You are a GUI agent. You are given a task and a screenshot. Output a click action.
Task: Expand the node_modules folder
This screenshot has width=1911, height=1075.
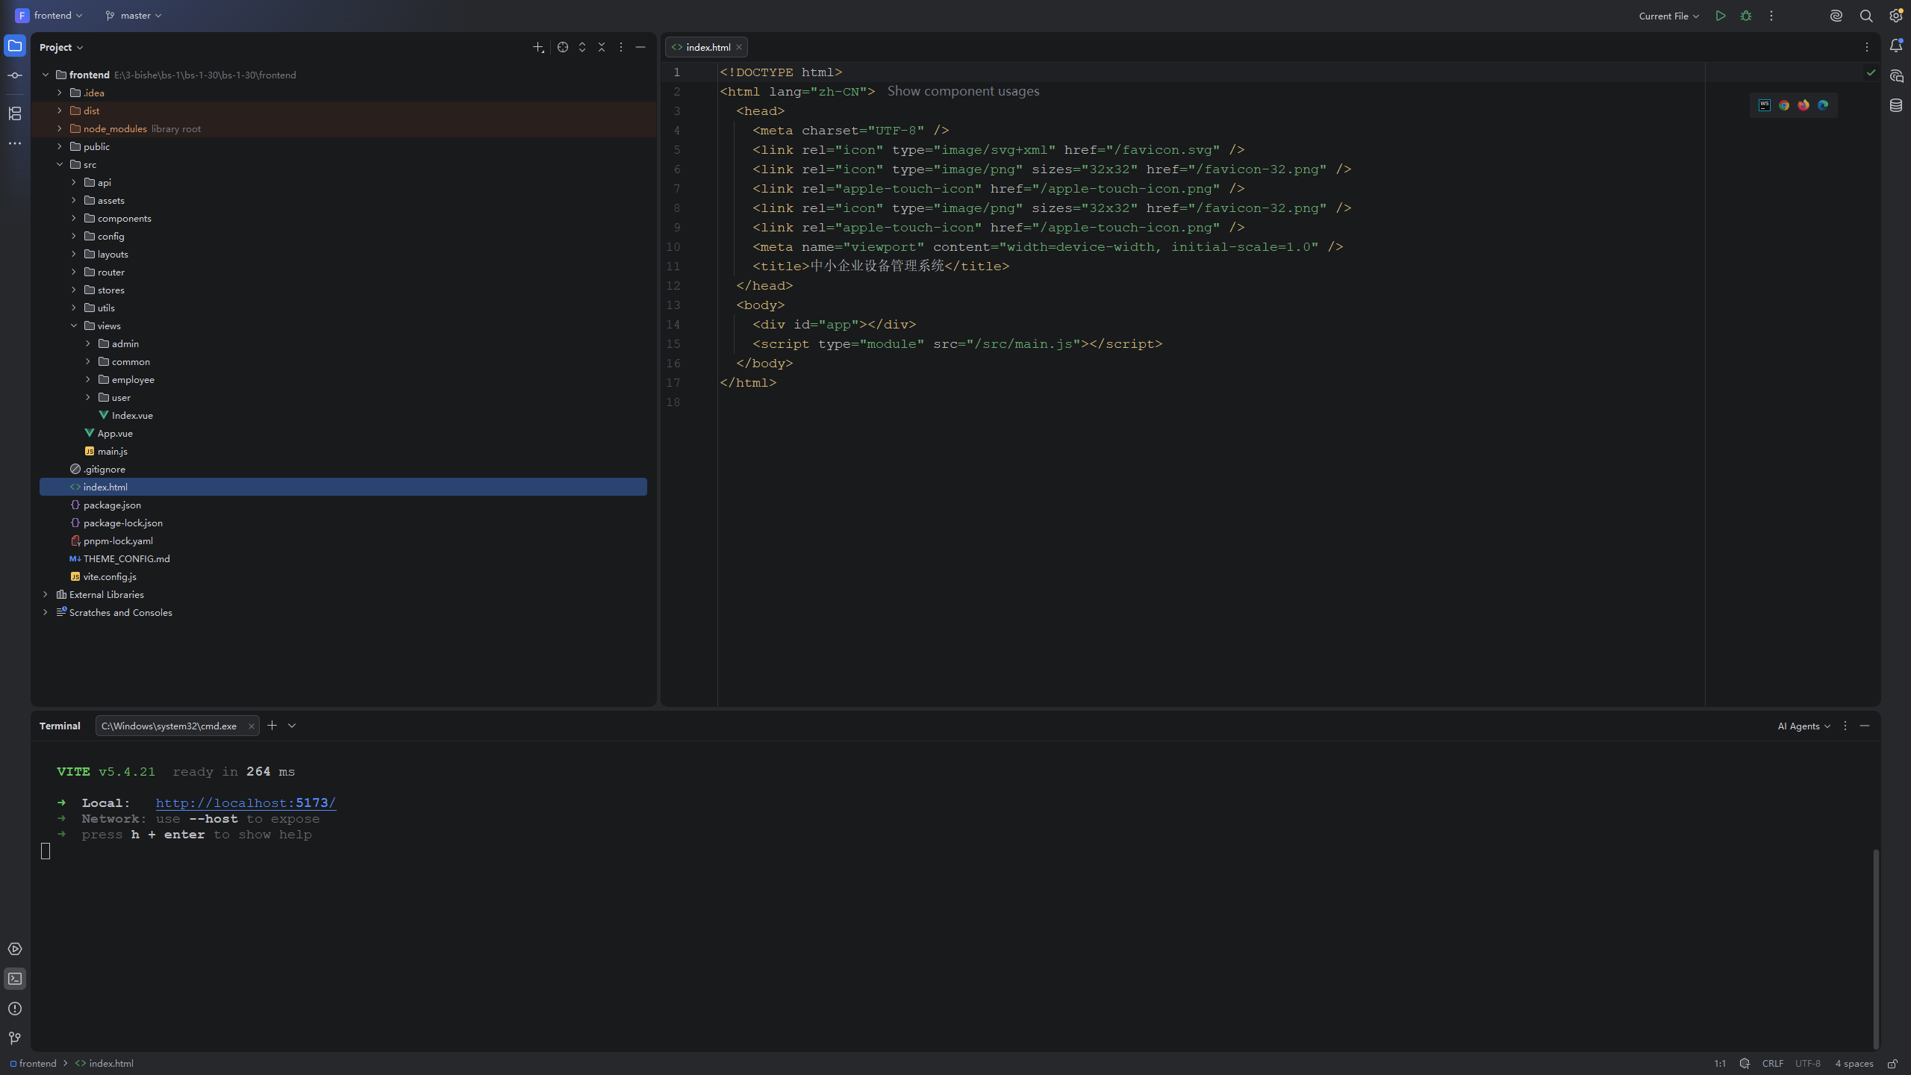[60, 128]
